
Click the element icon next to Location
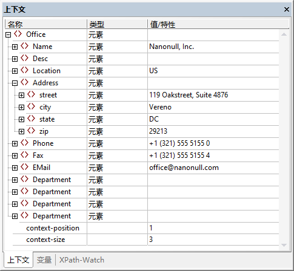click(24, 70)
